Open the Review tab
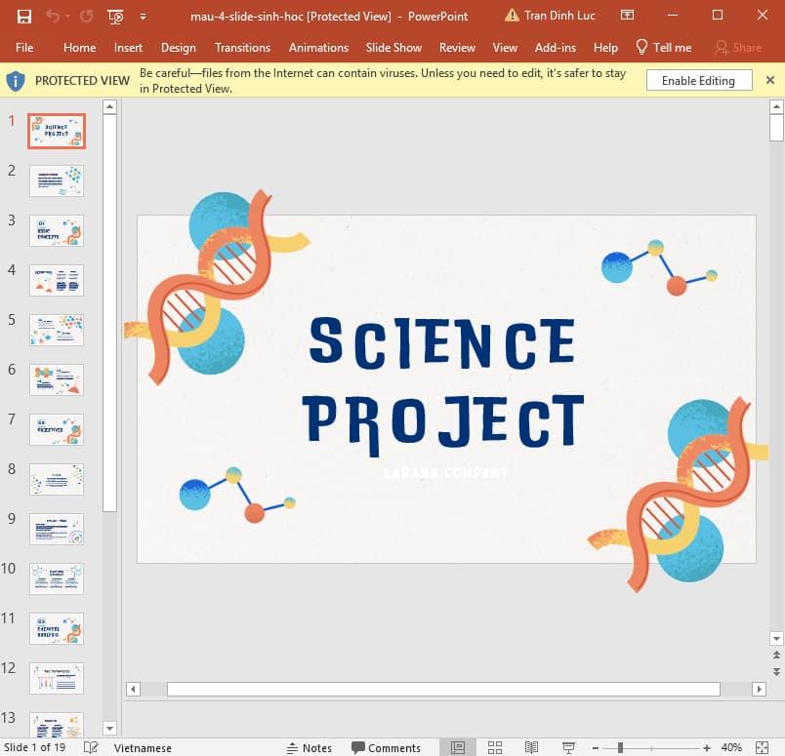The image size is (785, 756). point(457,47)
